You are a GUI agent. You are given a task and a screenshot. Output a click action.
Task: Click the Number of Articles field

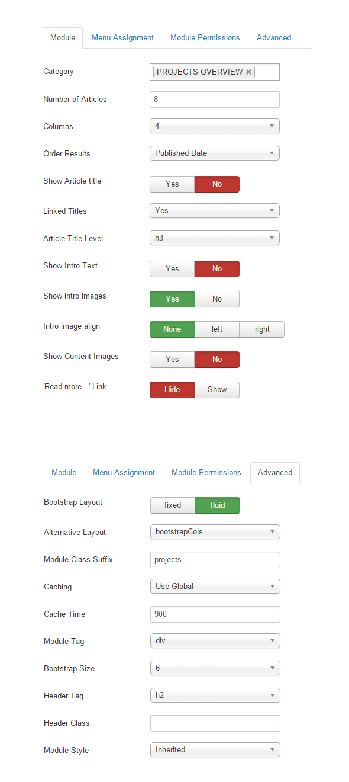tap(215, 100)
